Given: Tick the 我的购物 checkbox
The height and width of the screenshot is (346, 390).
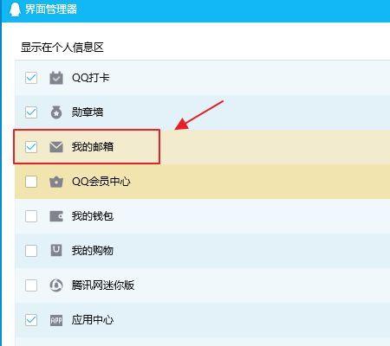Looking at the screenshot, I should tap(31, 251).
